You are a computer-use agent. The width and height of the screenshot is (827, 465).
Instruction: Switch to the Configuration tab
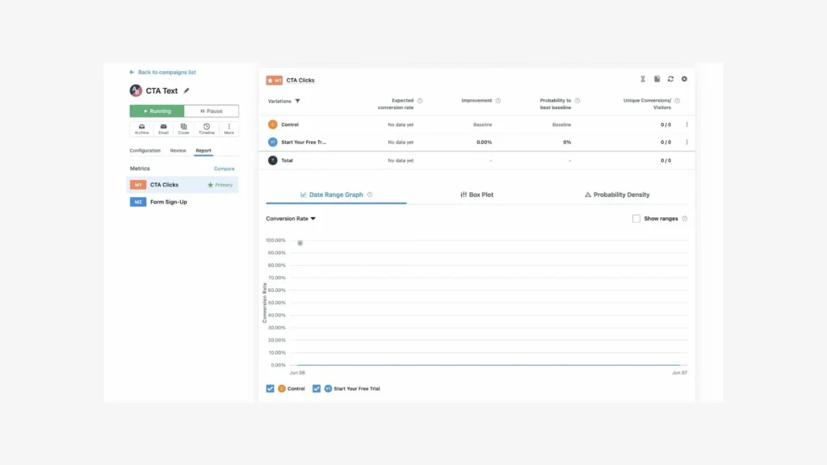(145, 150)
